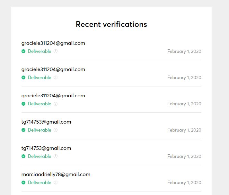Open the first graciele311204@gmail.com entry

53,43
